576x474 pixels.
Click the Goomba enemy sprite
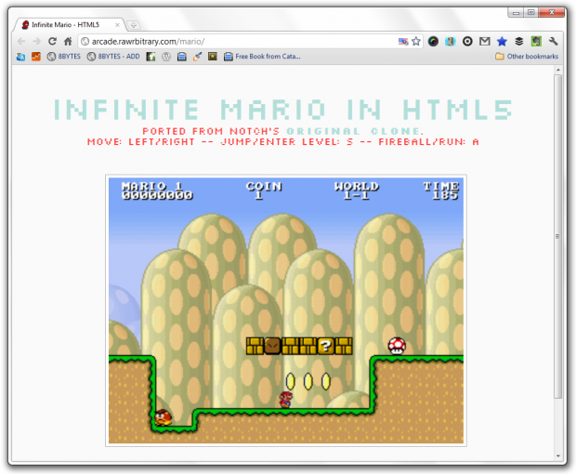tap(164, 417)
